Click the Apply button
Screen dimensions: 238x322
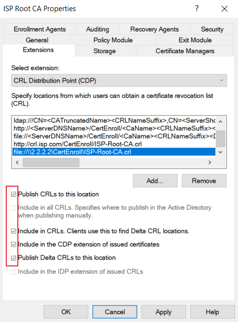[x=164, y=312]
